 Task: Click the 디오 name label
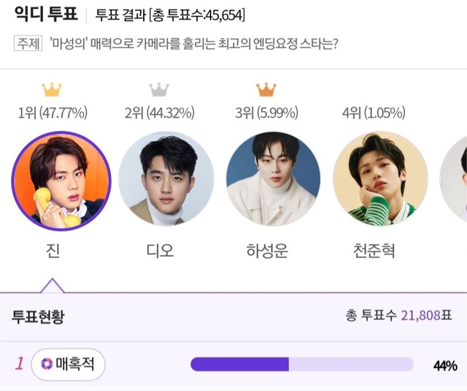click(160, 251)
